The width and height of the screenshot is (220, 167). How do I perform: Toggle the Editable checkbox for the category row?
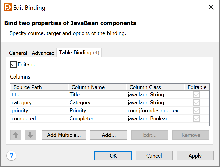click(x=196, y=102)
